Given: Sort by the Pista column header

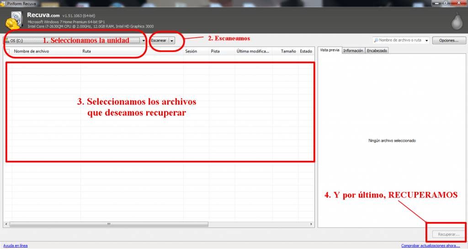Looking at the screenshot, I should click(222, 51).
